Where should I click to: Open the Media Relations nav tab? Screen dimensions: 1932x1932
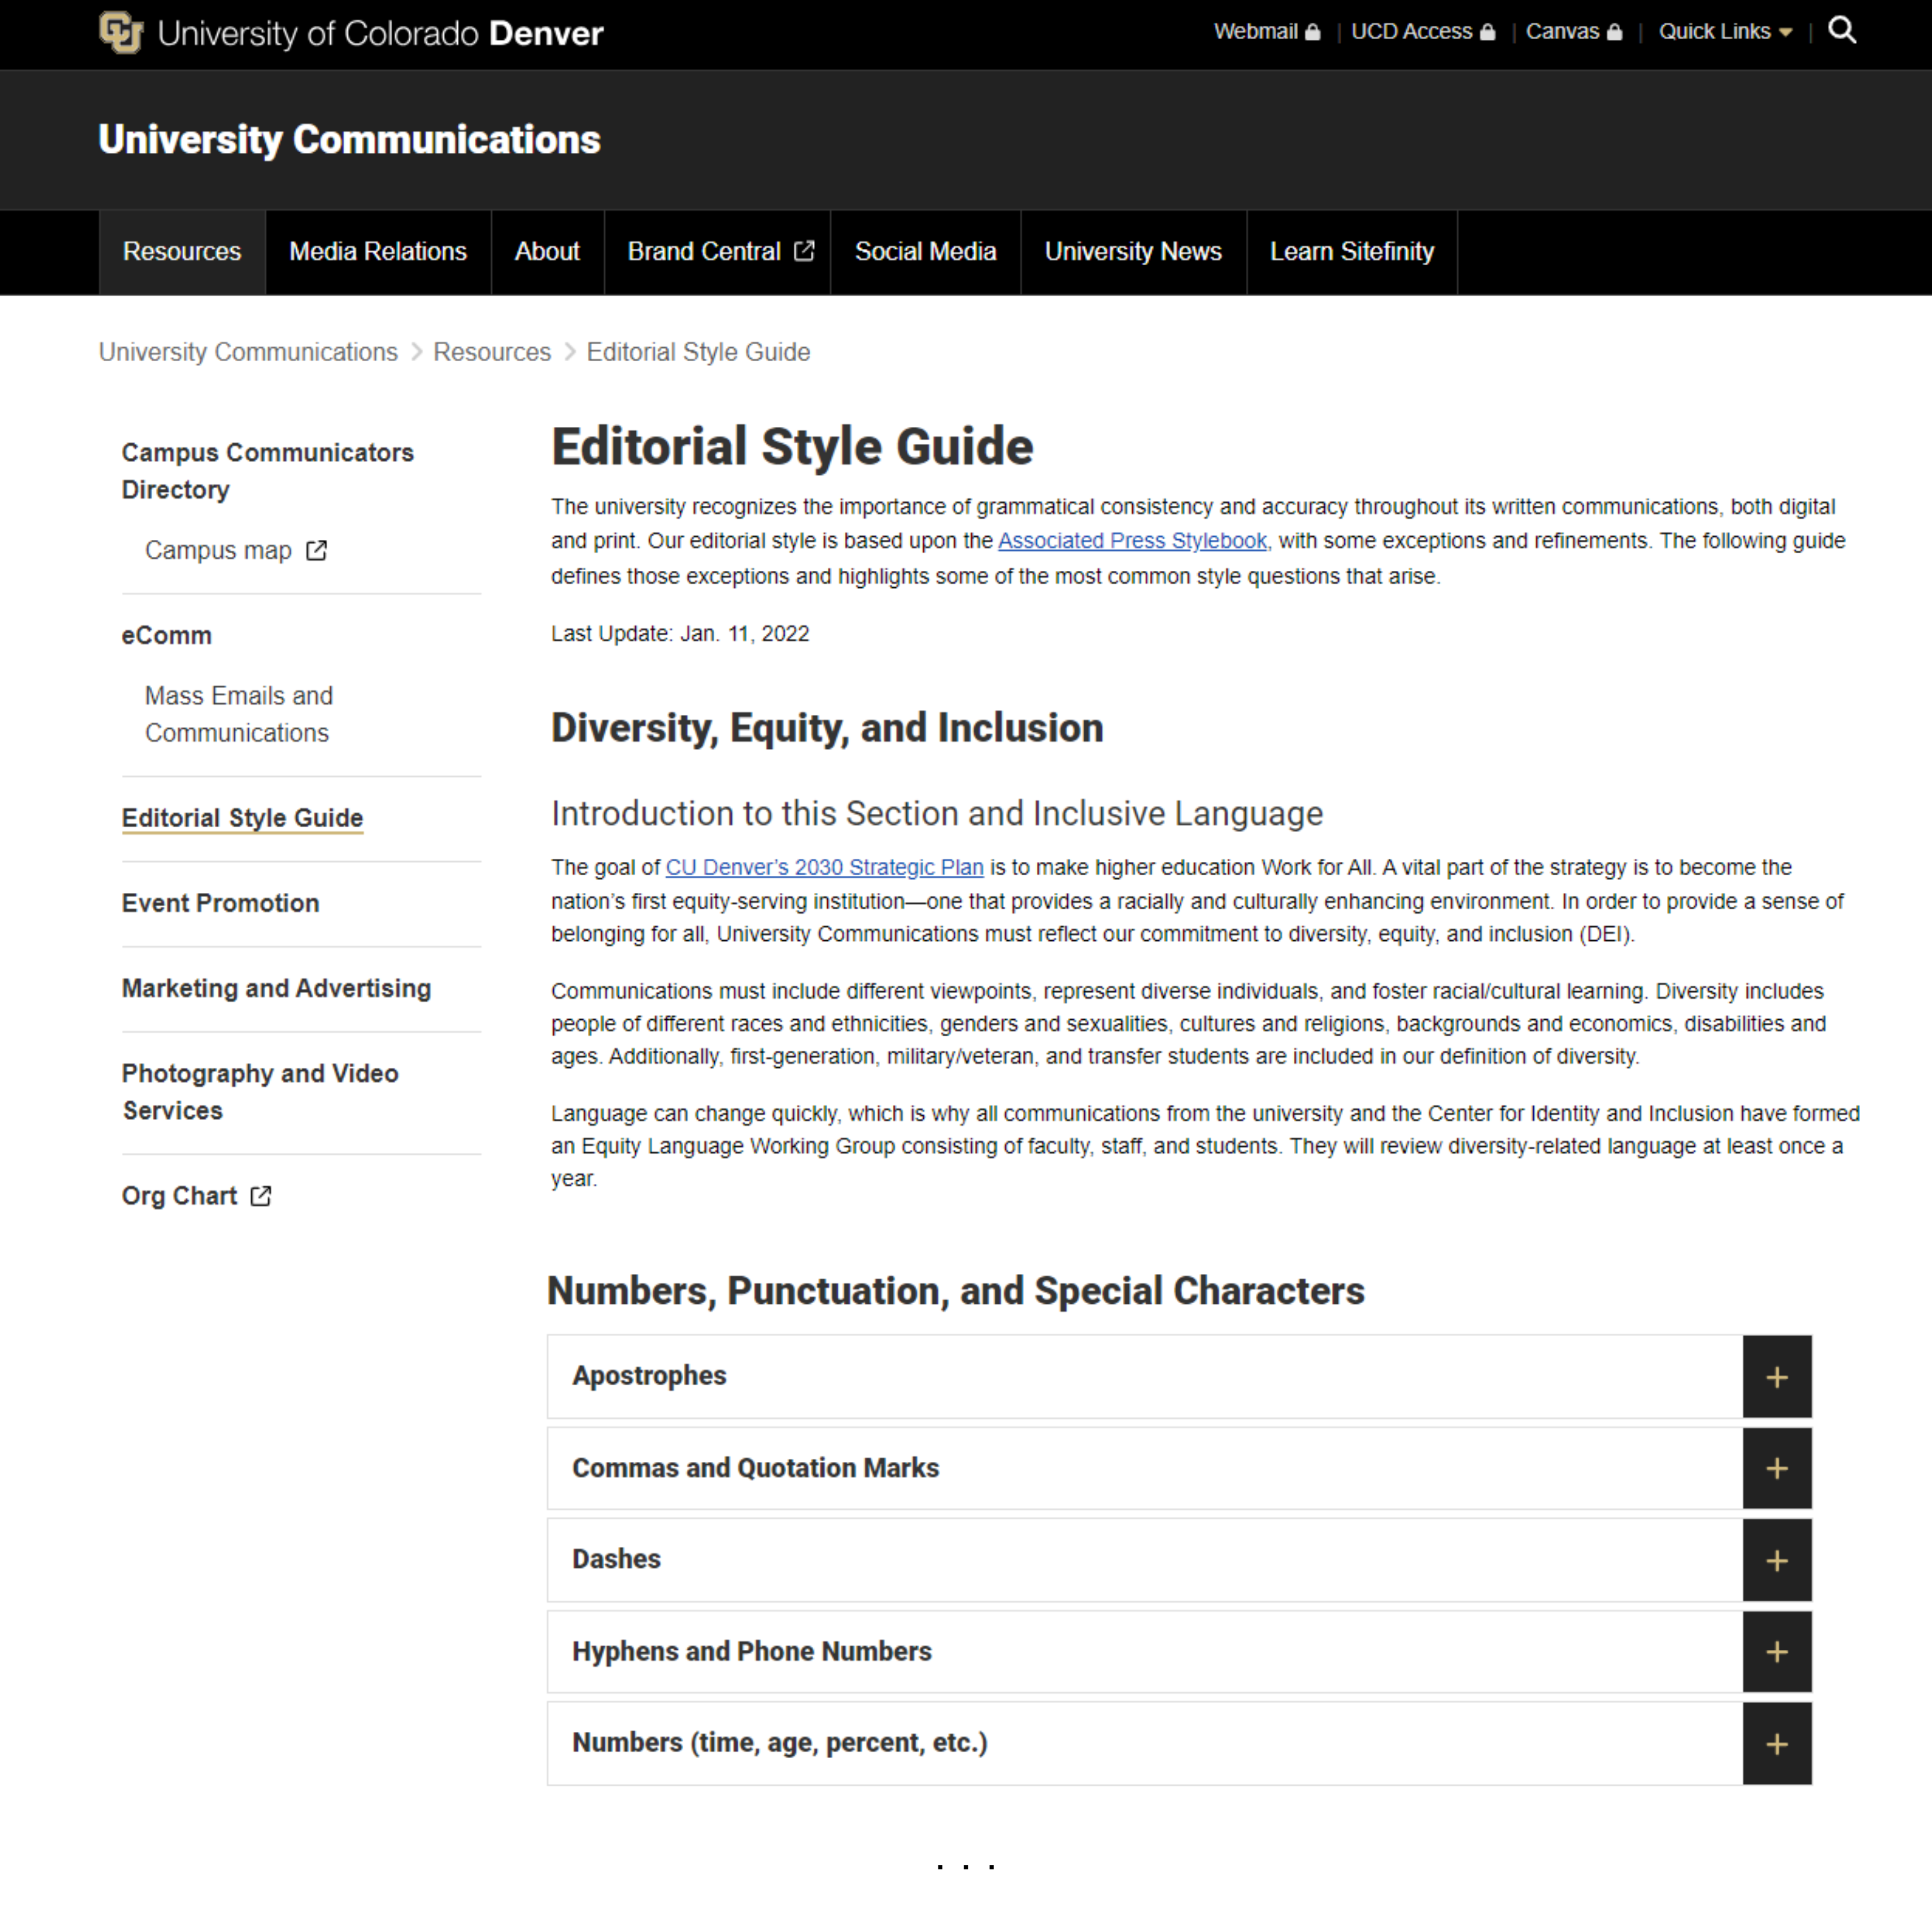[x=377, y=252]
